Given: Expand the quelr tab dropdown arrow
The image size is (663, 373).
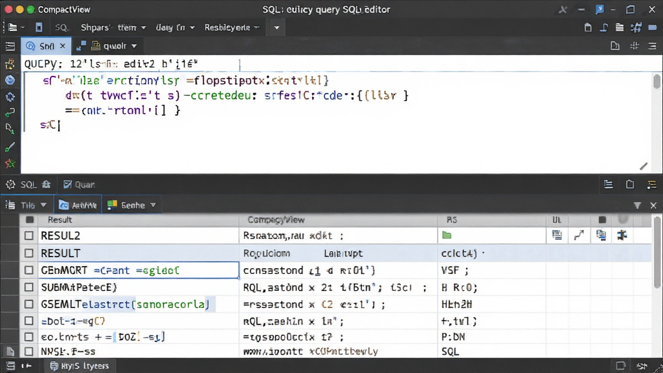Looking at the screenshot, I should 134,46.
